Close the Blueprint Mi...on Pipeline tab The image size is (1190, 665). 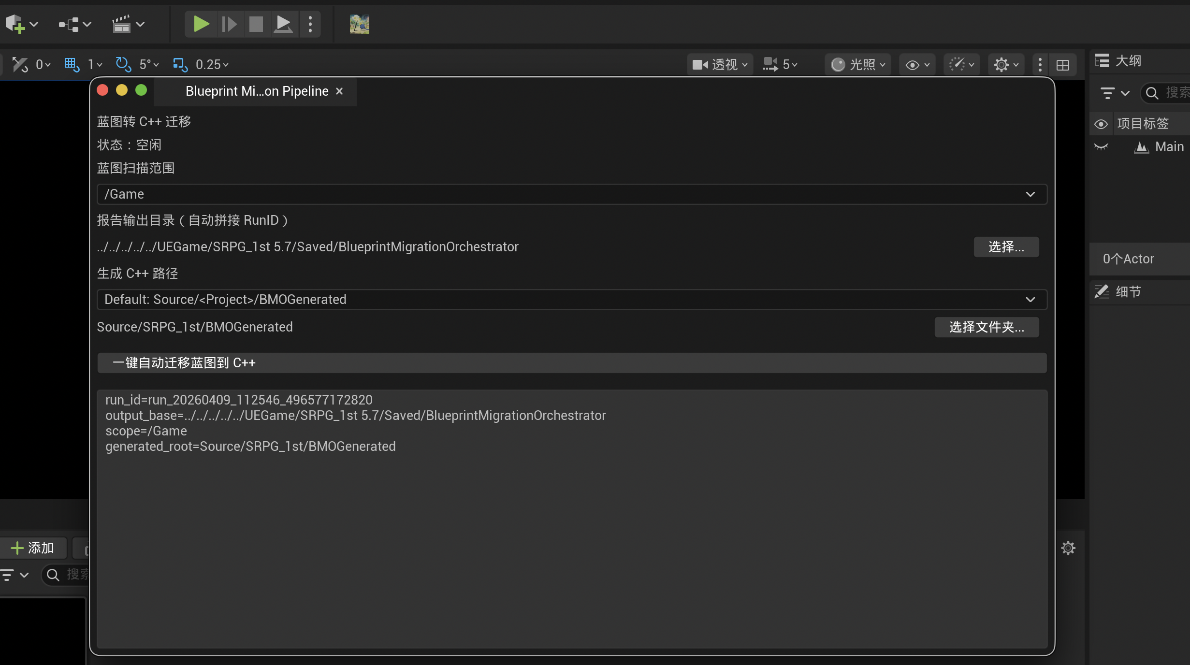coord(339,91)
